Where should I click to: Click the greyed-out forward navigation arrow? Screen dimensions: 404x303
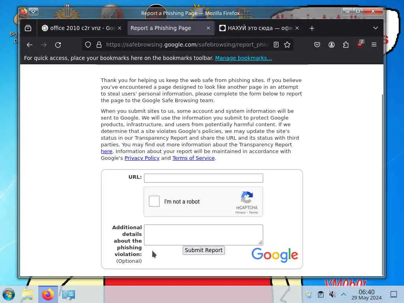coord(44,45)
